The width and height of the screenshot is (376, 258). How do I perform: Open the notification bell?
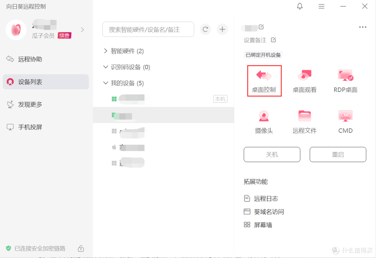click(x=300, y=6)
